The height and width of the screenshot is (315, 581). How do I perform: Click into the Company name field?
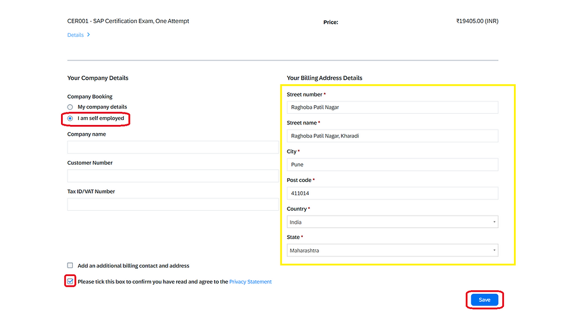click(173, 147)
